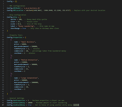Click the 'Blip name on map' comment
The image size is (122, 107).
[47, 26]
